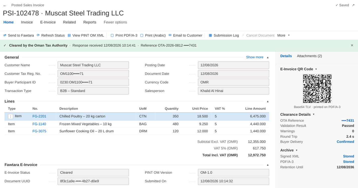Click the Quantity column header

pyautogui.click(x=172, y=109)
